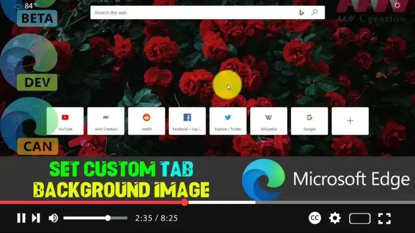The image size is (415, 233).
Task: Toggle closed captions on the video
Action: point(315,218)
